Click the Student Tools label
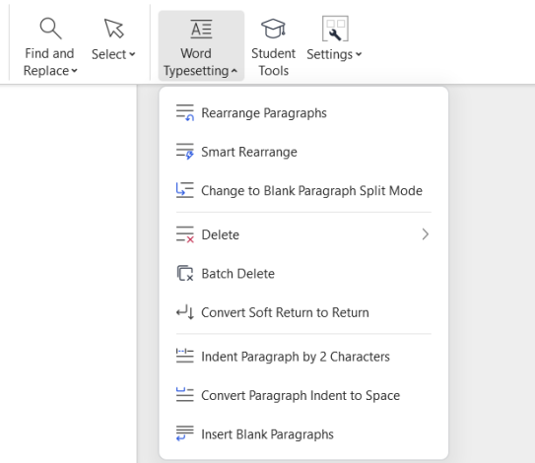Screen dimensions: 535x463 pyautogui.click(x=273, y=62)
